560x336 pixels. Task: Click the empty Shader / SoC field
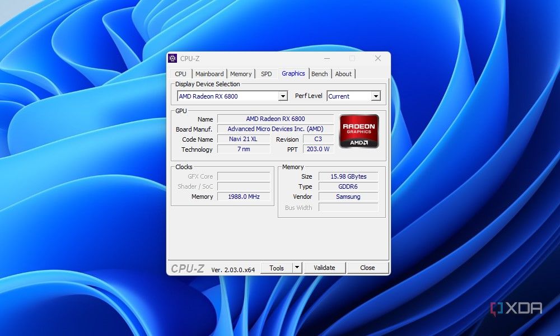(x=244, y=186)
